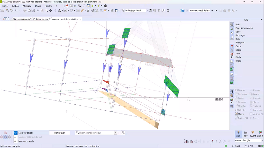
Task: Expand the Param. identique Valeur dropdown
Action: tap(115, 133)
